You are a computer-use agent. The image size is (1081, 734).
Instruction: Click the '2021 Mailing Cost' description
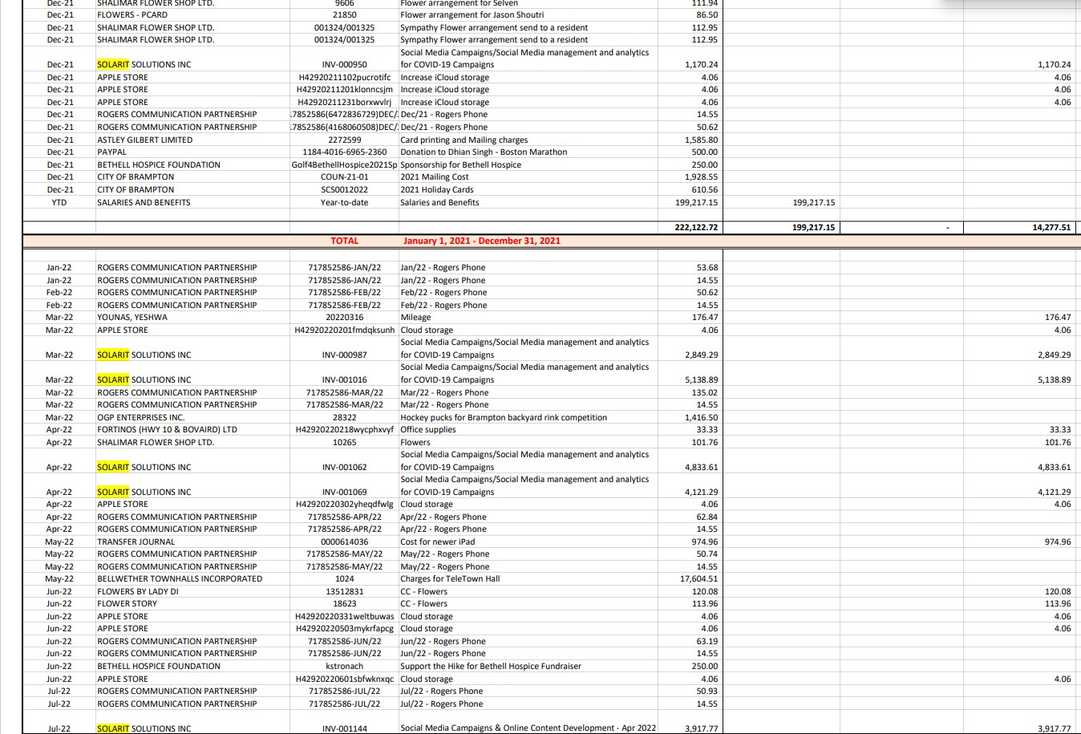tap(435, 176)
